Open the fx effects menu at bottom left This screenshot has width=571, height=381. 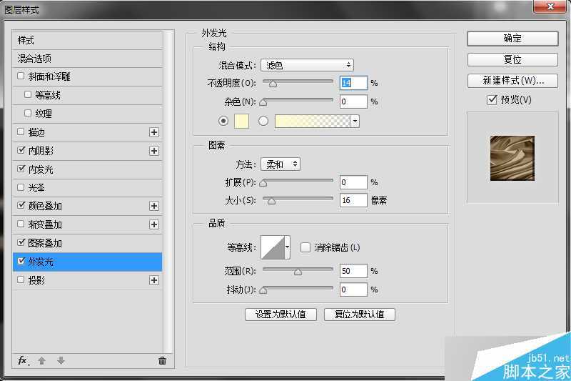[23, 360]
